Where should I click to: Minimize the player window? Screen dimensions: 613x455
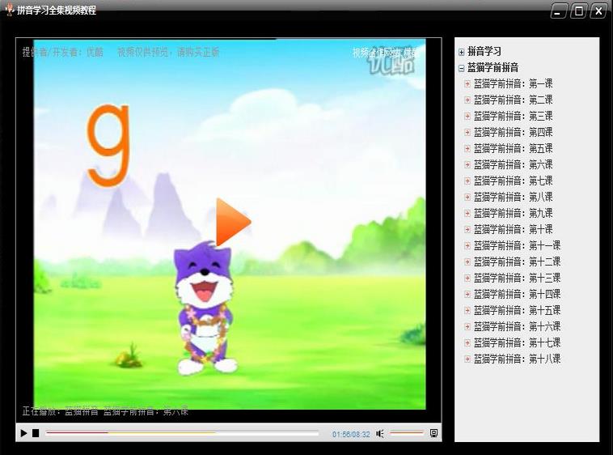point(559,11)
